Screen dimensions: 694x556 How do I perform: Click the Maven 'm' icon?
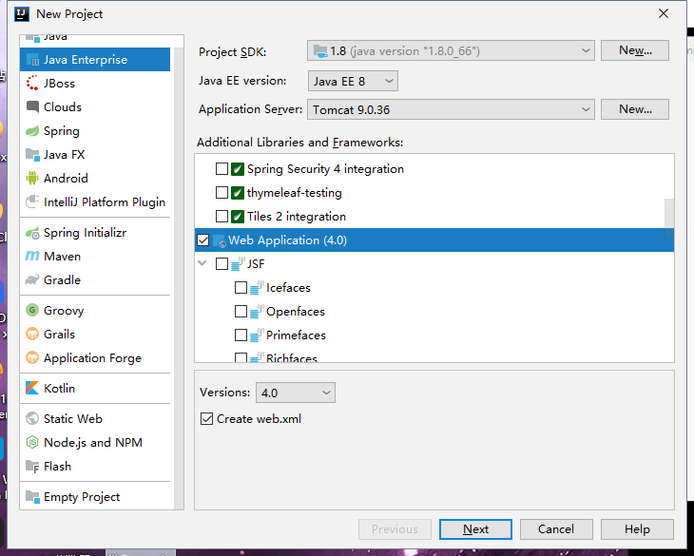[32, 256]
